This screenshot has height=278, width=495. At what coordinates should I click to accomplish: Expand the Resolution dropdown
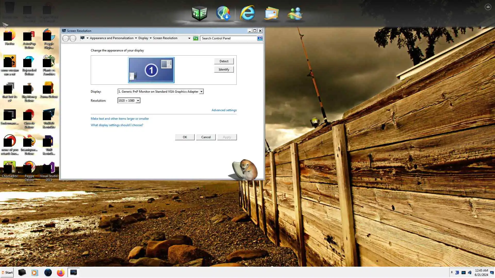pyautogui.click(x=138, y=101)
